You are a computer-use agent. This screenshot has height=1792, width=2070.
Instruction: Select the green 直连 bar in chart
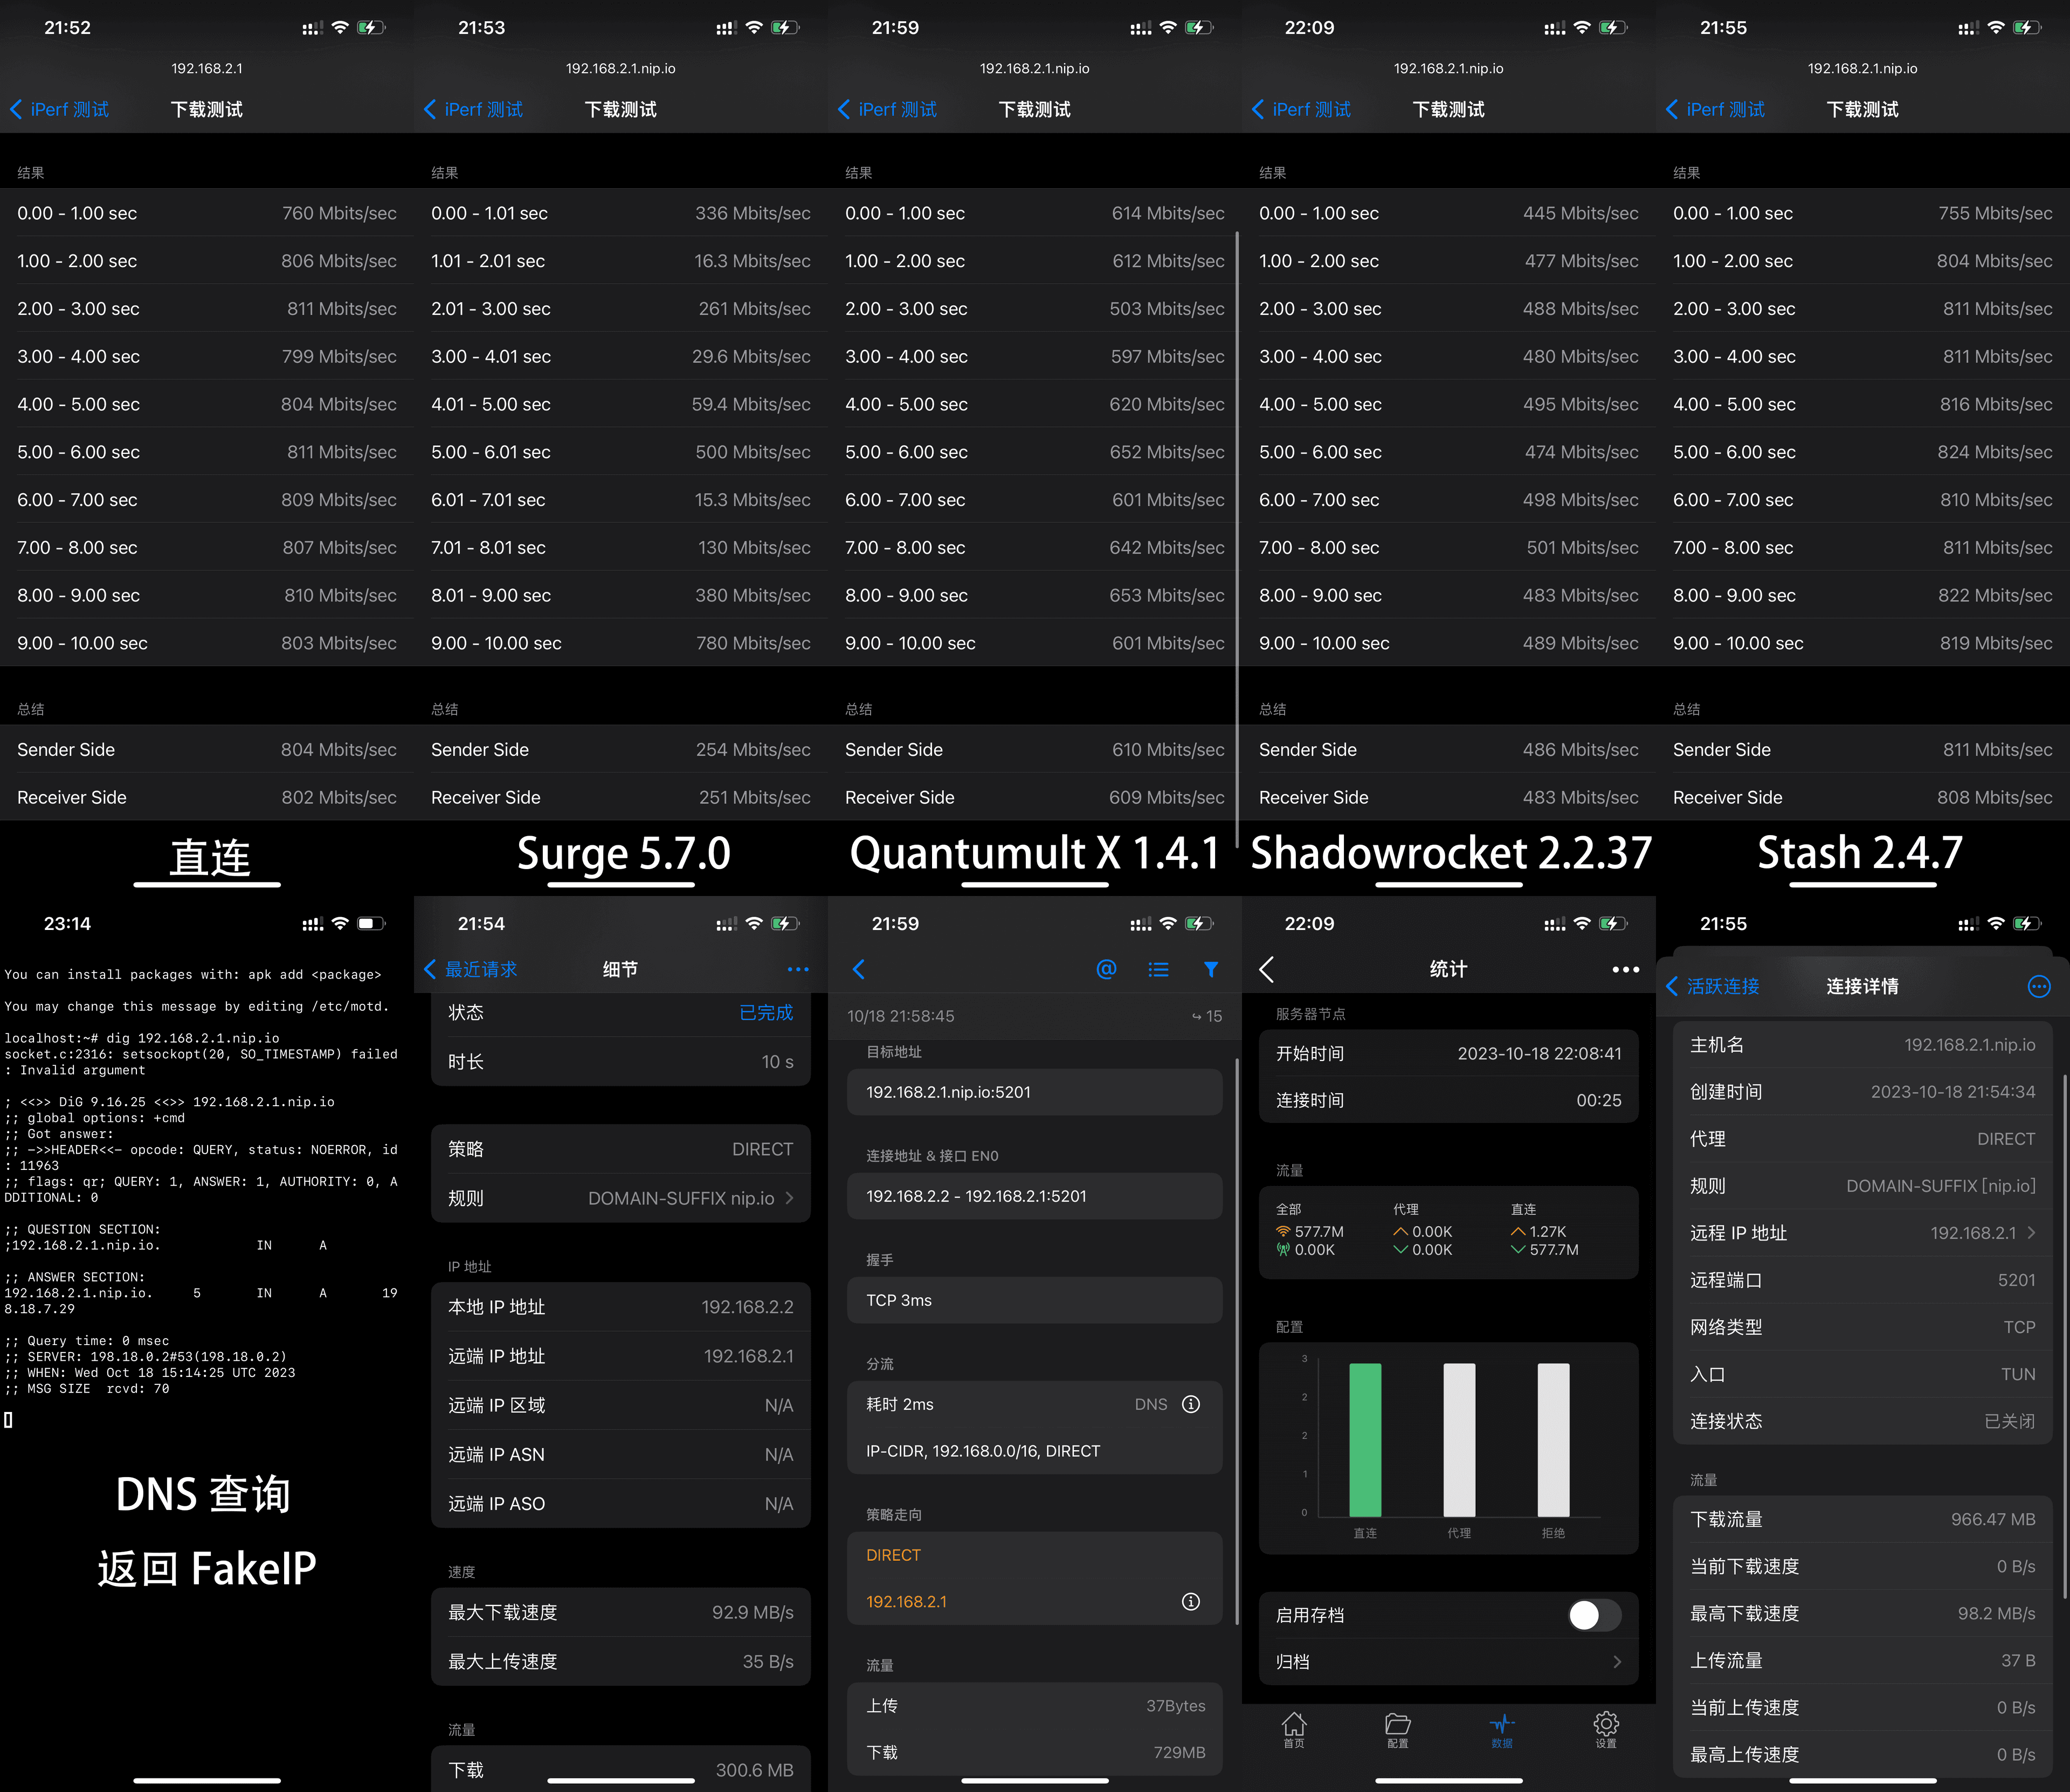pyautogui.click(x=1365, y=1440)
